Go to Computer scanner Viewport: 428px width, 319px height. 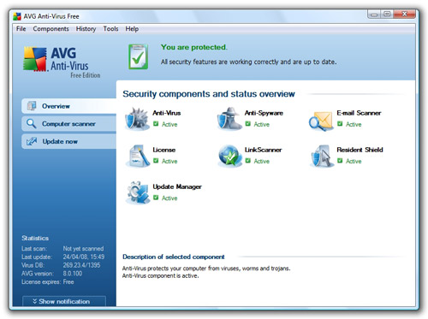tap(68, 124)
